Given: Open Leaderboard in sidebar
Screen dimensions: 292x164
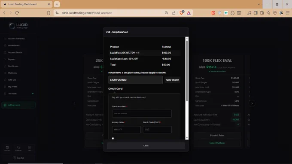Looking at the screenshot, I should coord(14,46).
